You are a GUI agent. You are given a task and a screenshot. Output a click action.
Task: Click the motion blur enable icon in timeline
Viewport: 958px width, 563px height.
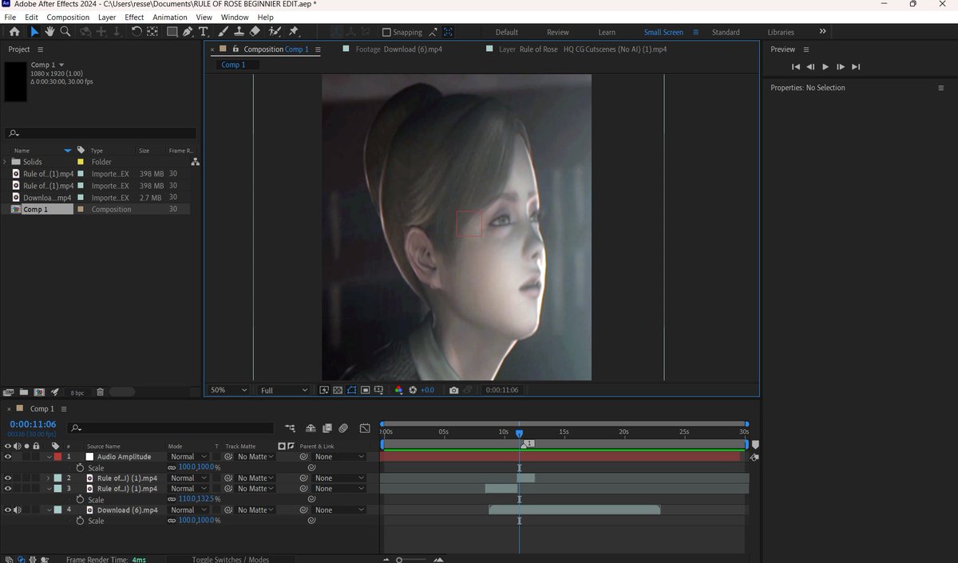coord(342,428)
